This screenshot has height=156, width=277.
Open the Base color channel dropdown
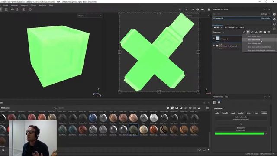tap(218, 32)
